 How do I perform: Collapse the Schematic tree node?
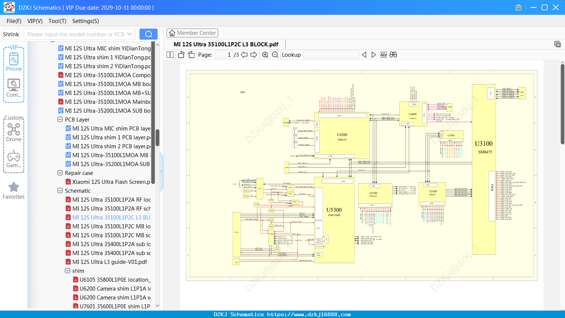[x=60, y=191]
